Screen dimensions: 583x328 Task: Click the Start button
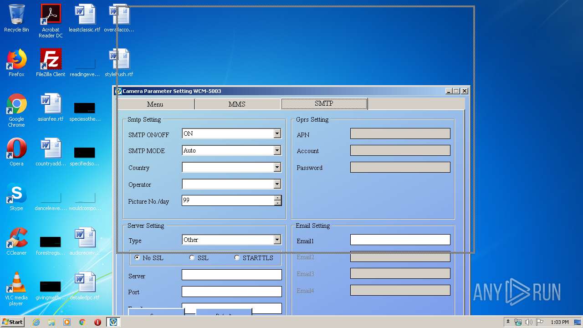[x=12, y=322]
